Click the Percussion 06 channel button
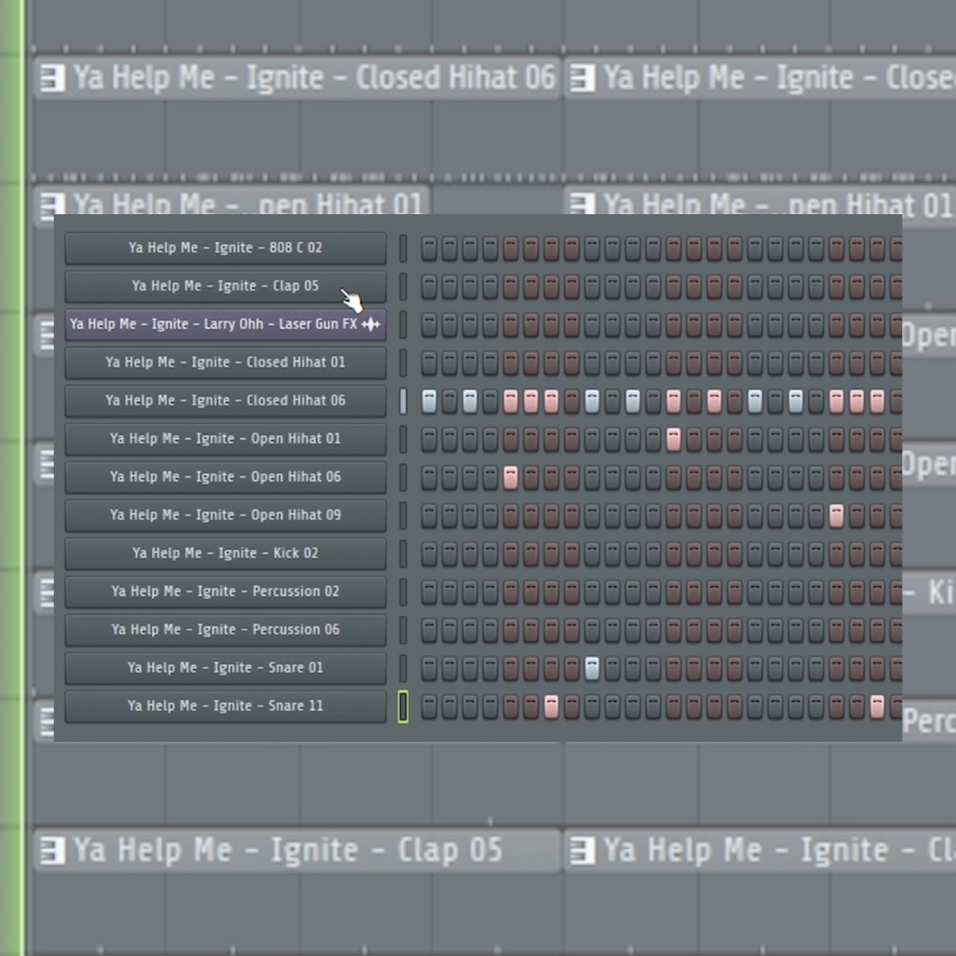 (225, 630)
